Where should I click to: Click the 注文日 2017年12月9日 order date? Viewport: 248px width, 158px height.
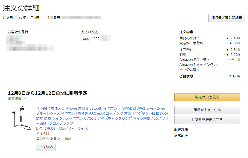pyautogui.click(x=21, y=18)
